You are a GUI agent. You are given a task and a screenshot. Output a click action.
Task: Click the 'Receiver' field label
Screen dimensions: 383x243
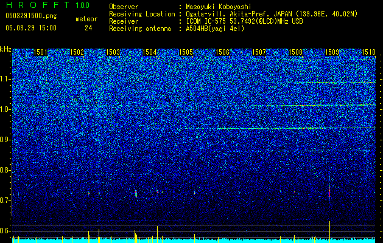click(124, 21)
